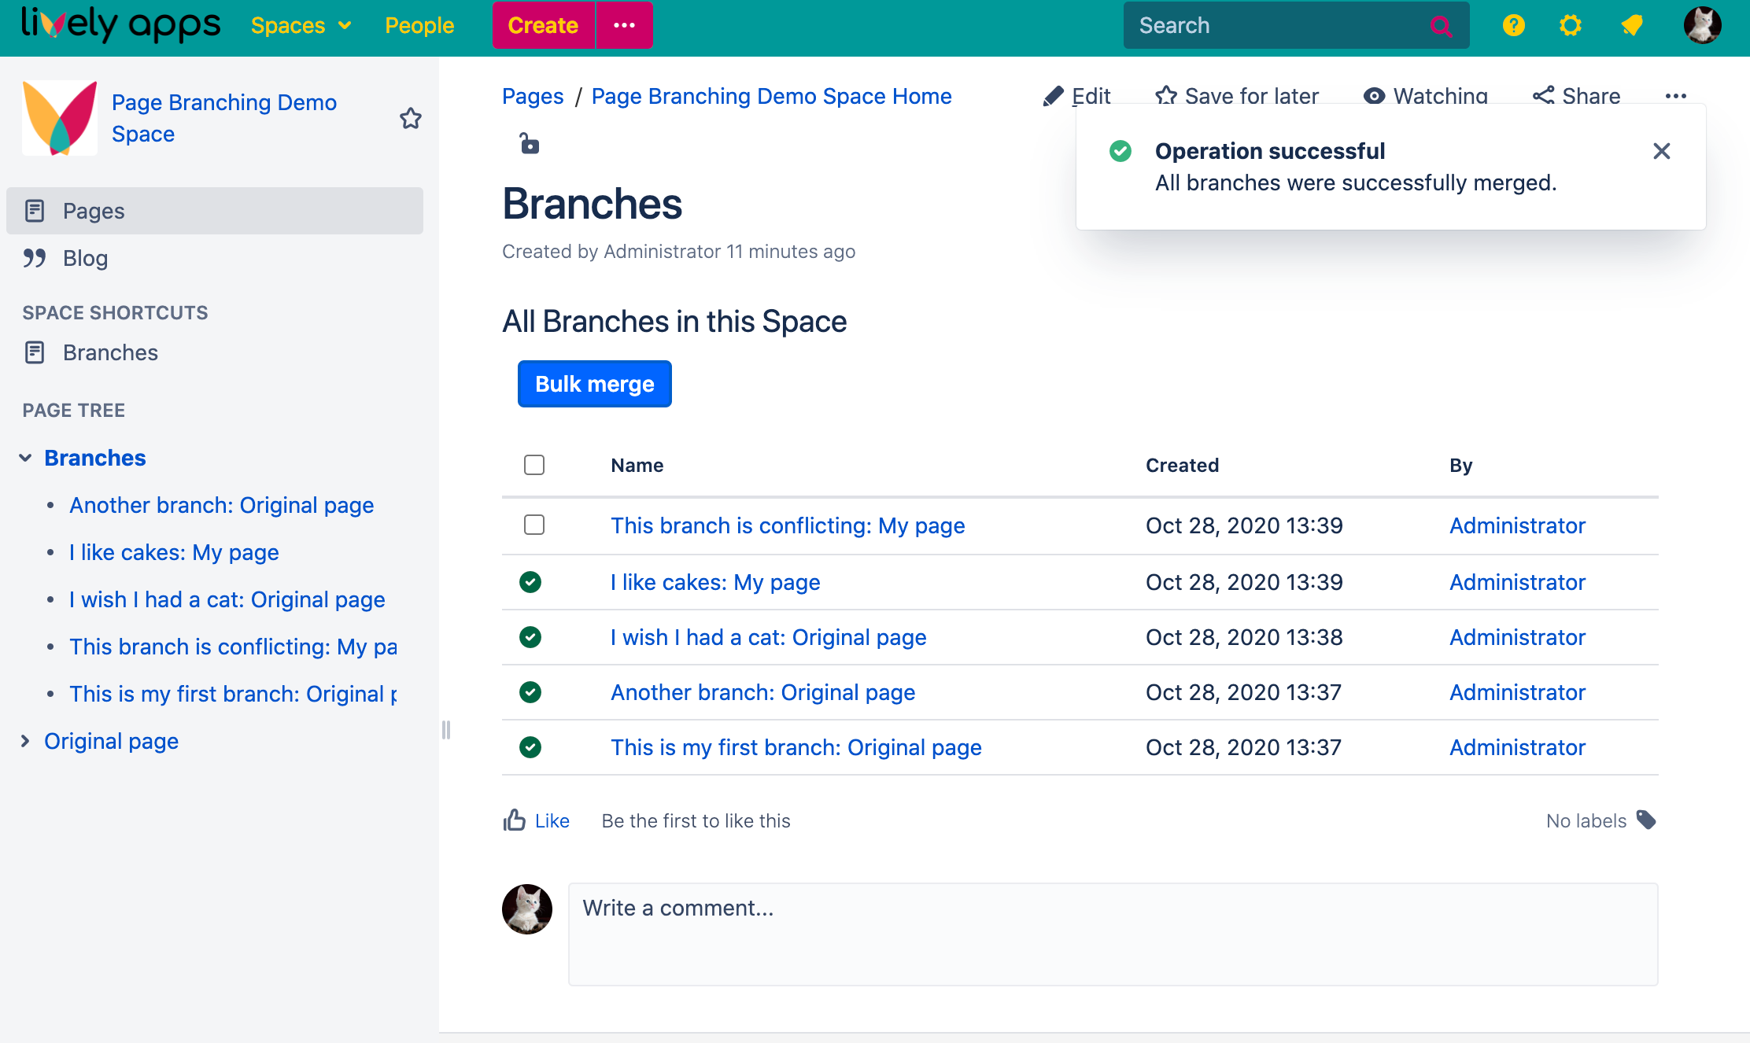Open the settings gear icon
Viewport: 1750px width, 1043px height.
1571,26
